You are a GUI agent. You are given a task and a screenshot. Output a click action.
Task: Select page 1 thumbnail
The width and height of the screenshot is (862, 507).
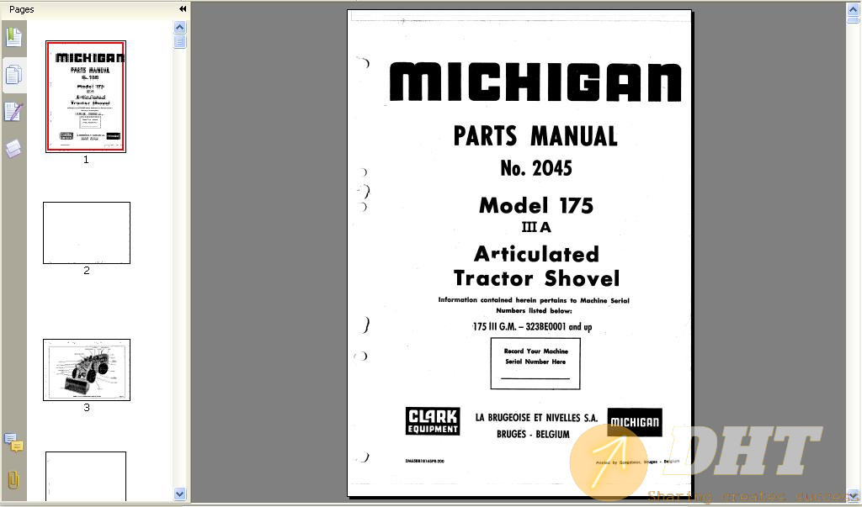coord(86,96)
